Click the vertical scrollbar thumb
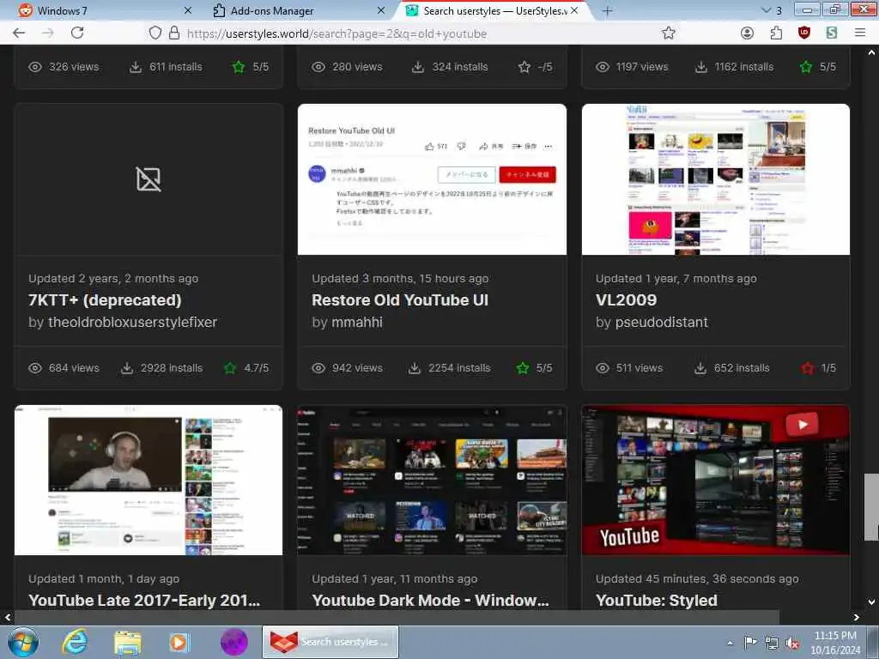Image resolution: width=879 pixels, height=659 pixels. pyautogui.click(x=871, y=507)
